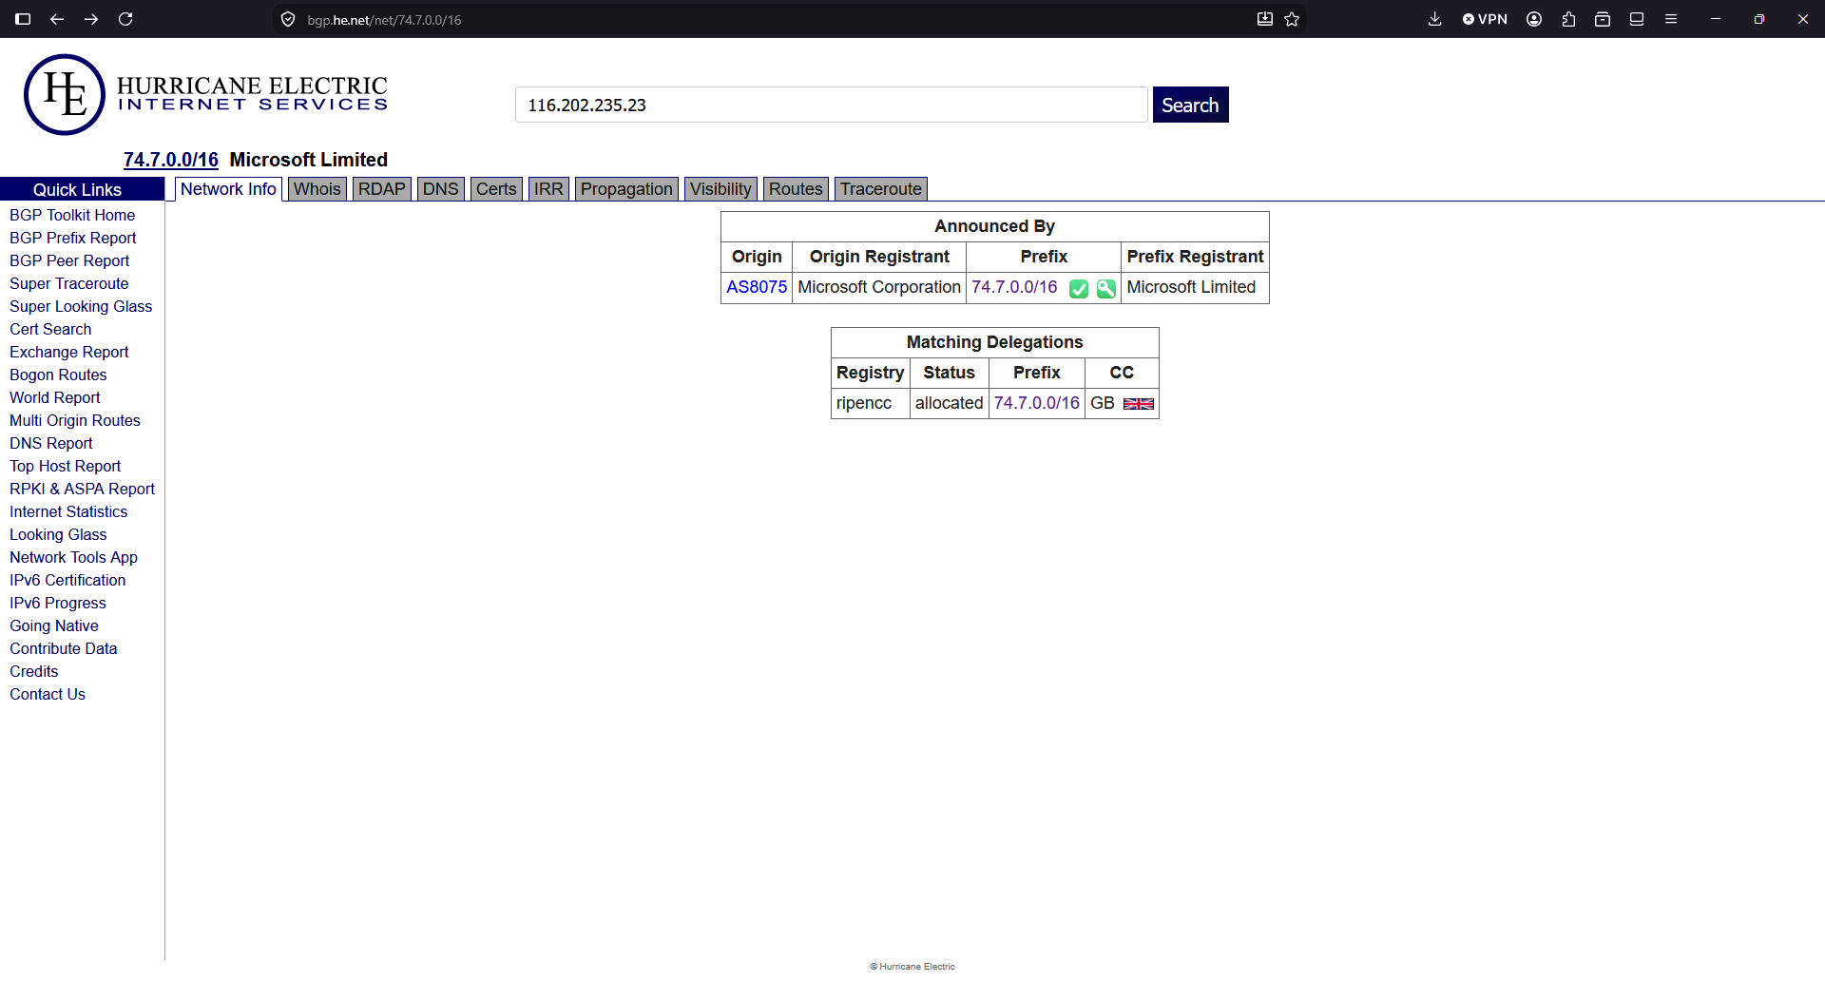
Task: Open BGP Toolkit Home link
Action: click(x=72, y=215)
